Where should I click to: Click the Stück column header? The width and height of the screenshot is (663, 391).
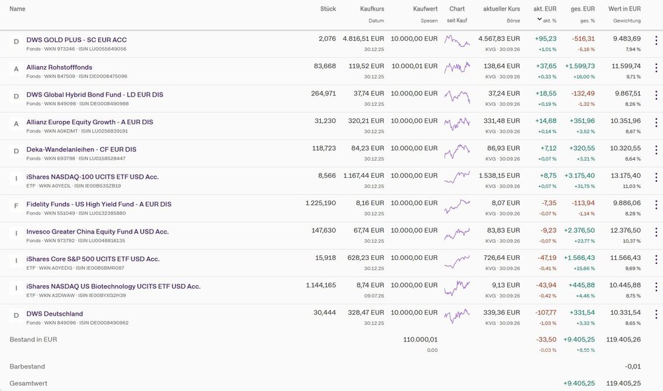pos(328,9)
